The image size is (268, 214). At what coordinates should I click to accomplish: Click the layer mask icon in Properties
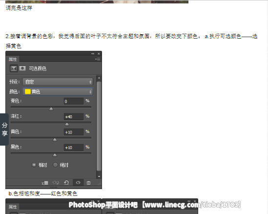point(22,68)
